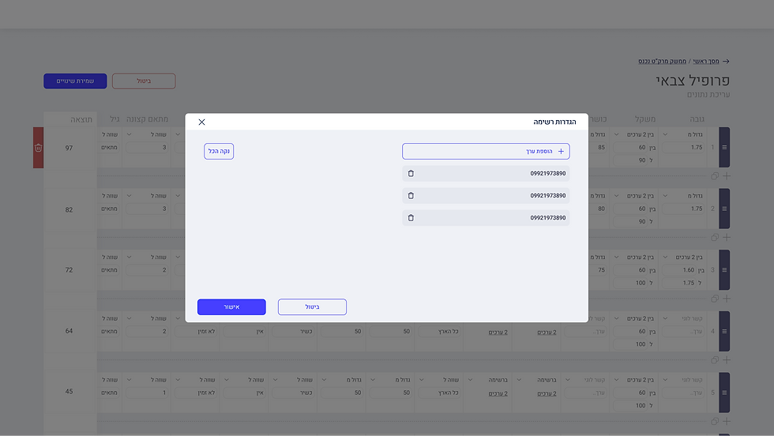This screenshot has width=774, height=436.
Task: Click row 3 גובה lower value 1.60
Action: (679, 270)
